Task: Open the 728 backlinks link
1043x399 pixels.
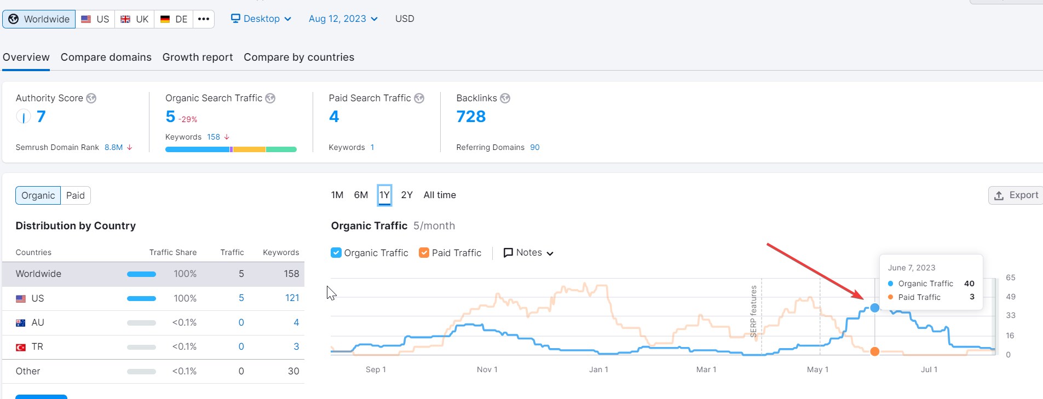Action: coord(471,117)
